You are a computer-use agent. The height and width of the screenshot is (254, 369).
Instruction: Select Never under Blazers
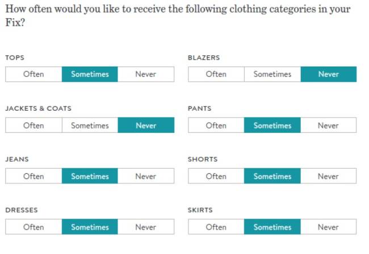point(329,74)
